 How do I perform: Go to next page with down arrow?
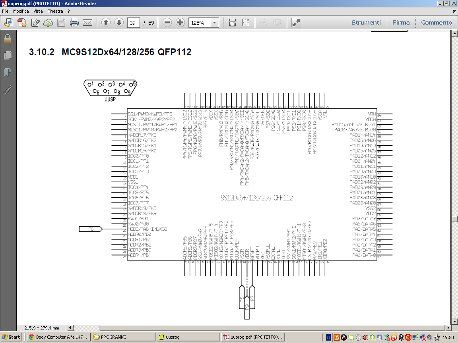tap(119, 23)
